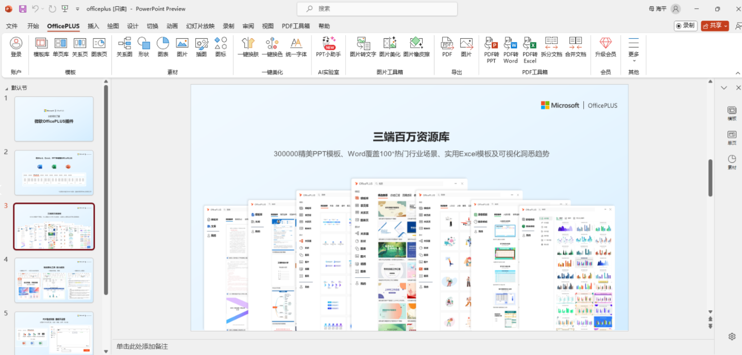Click the 登录 login icon in the ribbon
The width and height of the screenshot is (742, 355).
pos(16,47)
